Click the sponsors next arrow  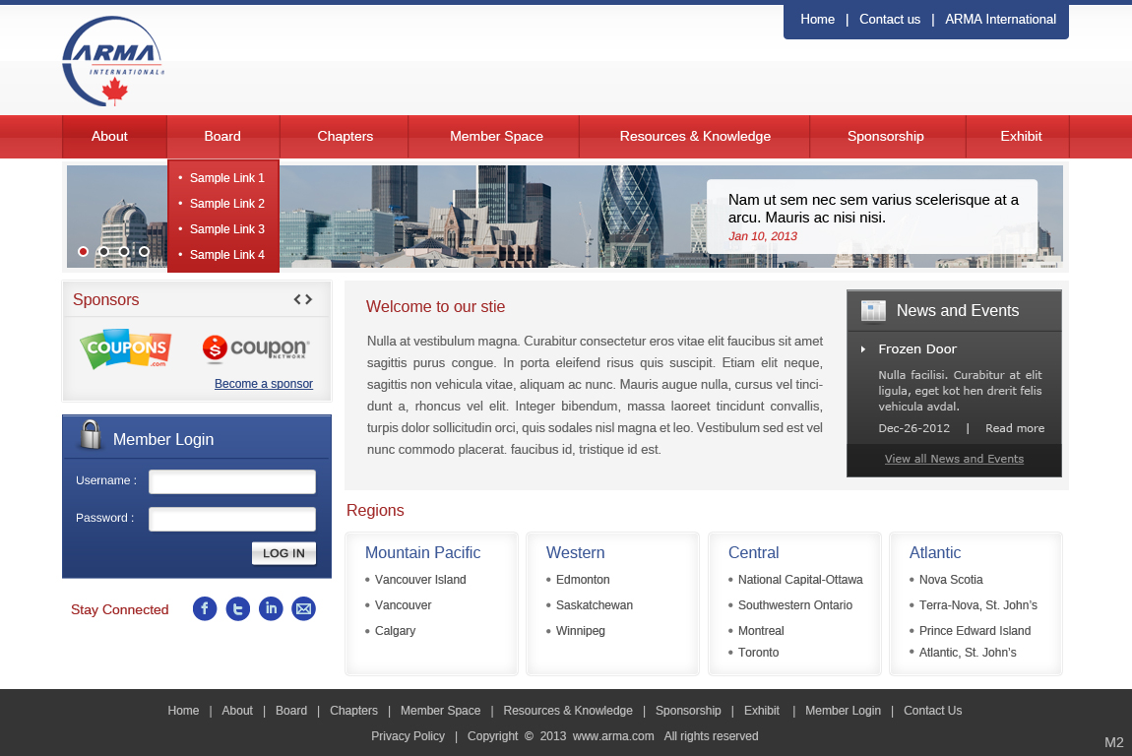coord(309,299)
